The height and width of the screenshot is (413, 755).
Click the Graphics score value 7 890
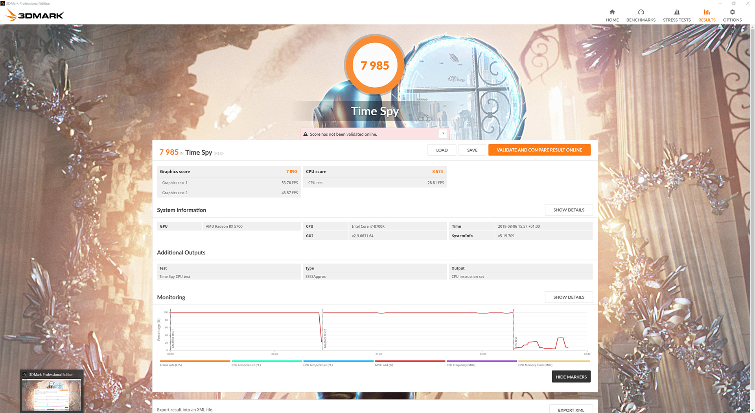(291, 171)
